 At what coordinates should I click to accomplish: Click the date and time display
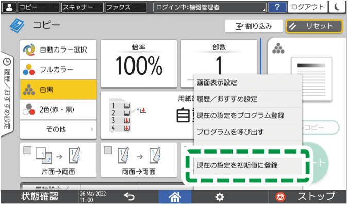93,196
